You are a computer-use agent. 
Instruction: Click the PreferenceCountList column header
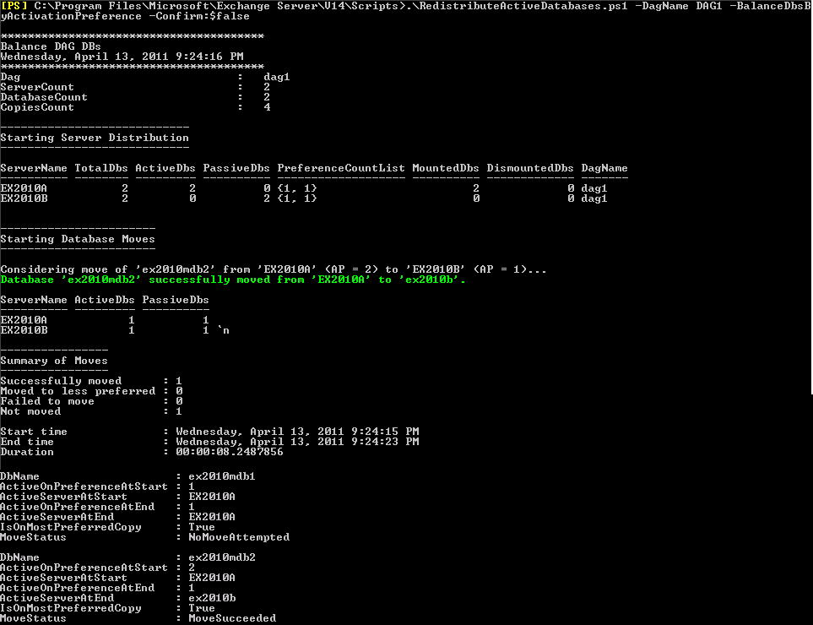click(341, 168)
